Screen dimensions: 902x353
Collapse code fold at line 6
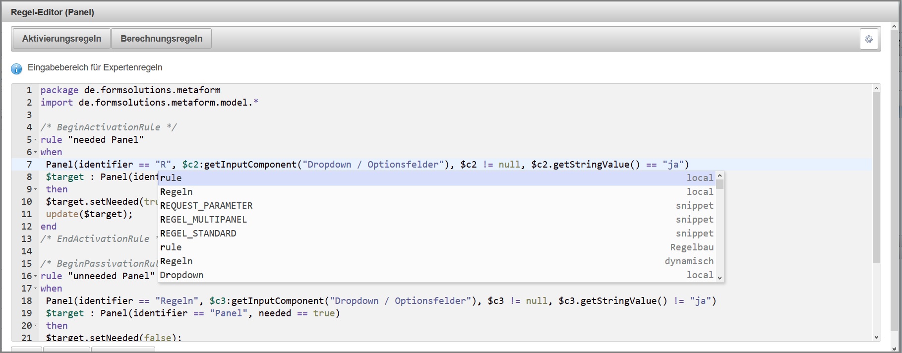tap(35, 152)
